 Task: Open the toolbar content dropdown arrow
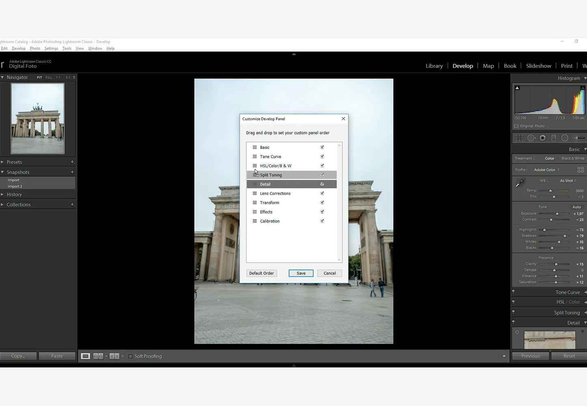[504, 356]
